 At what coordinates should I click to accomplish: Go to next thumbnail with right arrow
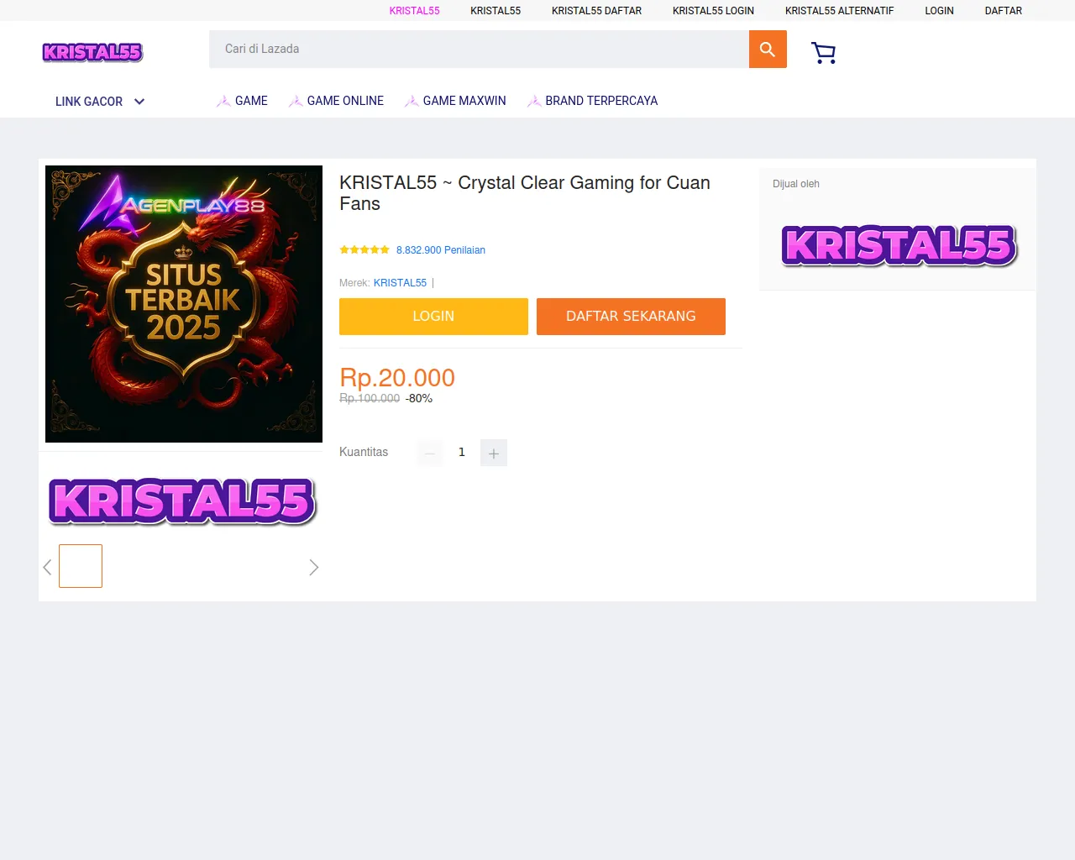(x=314, y=568)
